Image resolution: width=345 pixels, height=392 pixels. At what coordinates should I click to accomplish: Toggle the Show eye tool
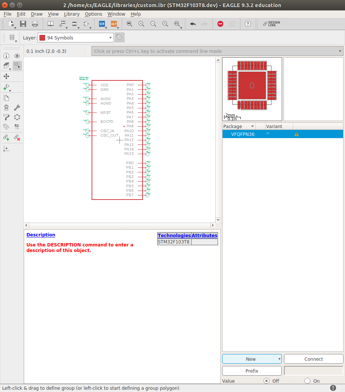17,56
